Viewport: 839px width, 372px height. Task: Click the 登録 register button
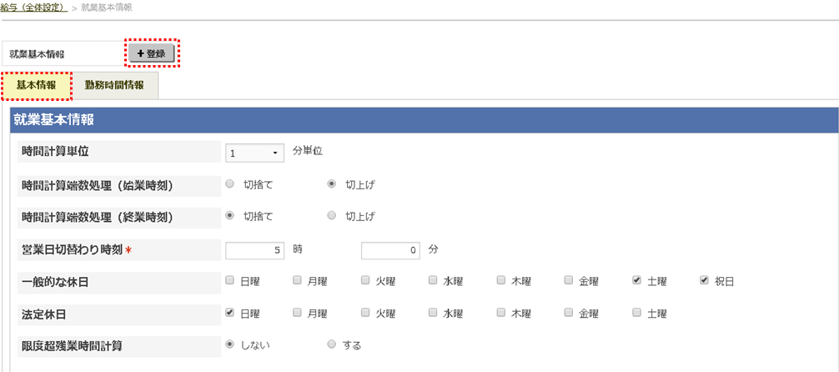151,53
